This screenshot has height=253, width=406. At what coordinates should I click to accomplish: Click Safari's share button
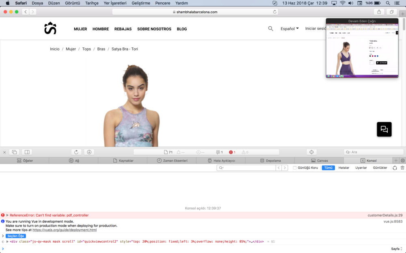coord(379,12)
